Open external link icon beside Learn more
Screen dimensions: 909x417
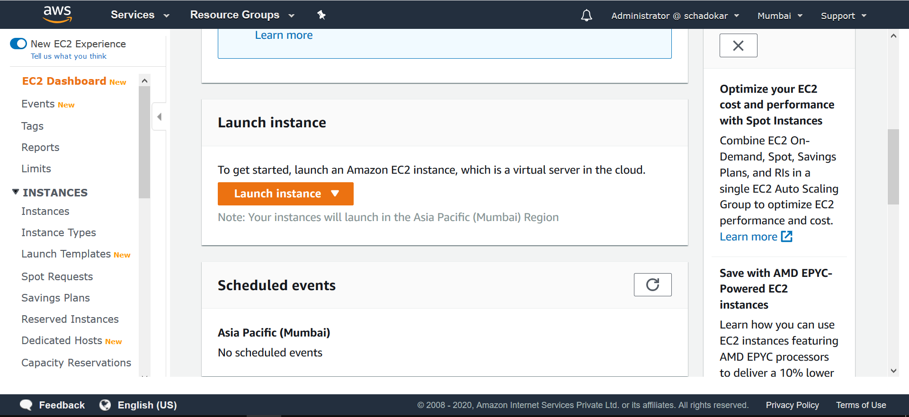point(786,236)
